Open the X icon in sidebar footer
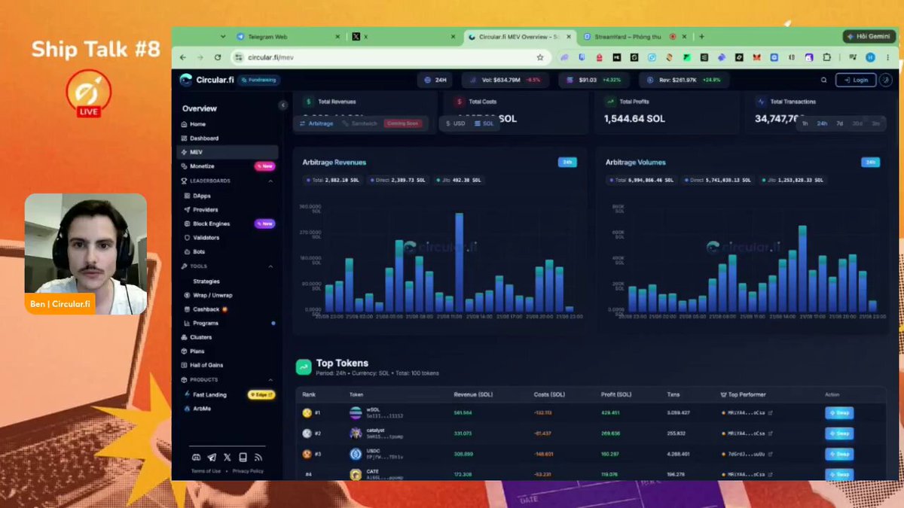Screen dimensions: 904x508 point(228,457)
